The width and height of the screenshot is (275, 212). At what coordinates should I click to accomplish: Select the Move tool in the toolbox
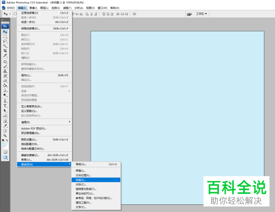point(5,32)
